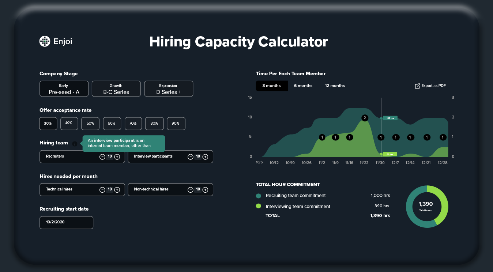Image resolution: width=493 pixels, height=272 pixels.
Task: Click the 1,390 total hours donut chart
Action: [x=427, y=207]
